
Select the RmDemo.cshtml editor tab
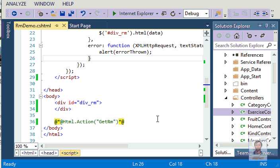[33, 26]
